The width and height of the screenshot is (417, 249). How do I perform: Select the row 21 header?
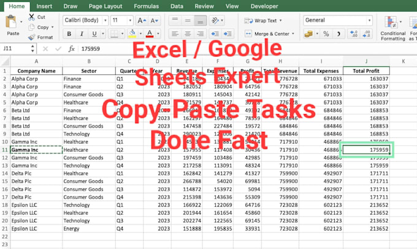[5, 229]
